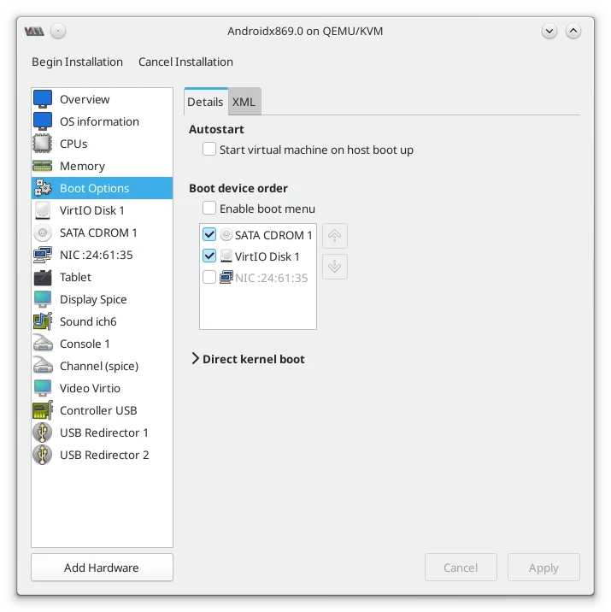
Task: Click Begin Installation
Action: point(77,62)
